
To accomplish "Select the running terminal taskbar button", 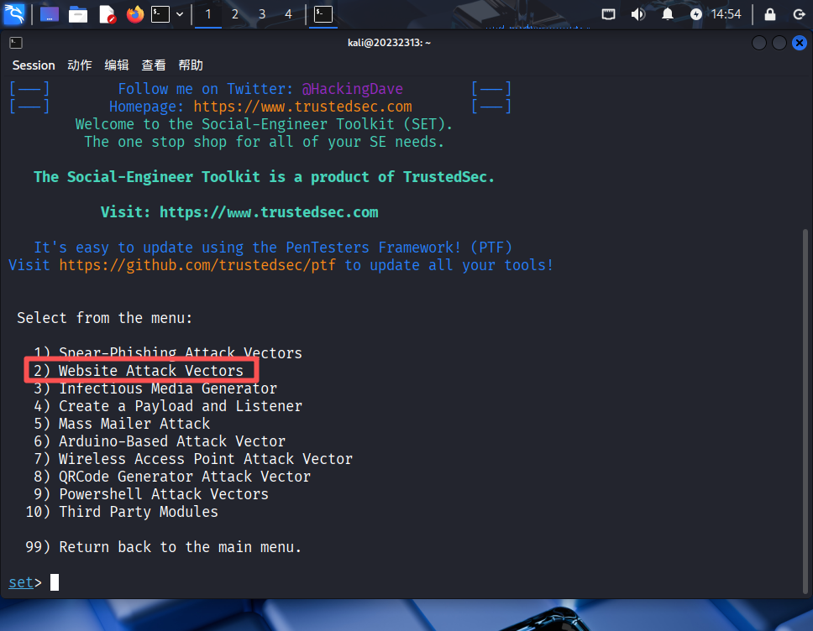I will click(x=323, y=14).
